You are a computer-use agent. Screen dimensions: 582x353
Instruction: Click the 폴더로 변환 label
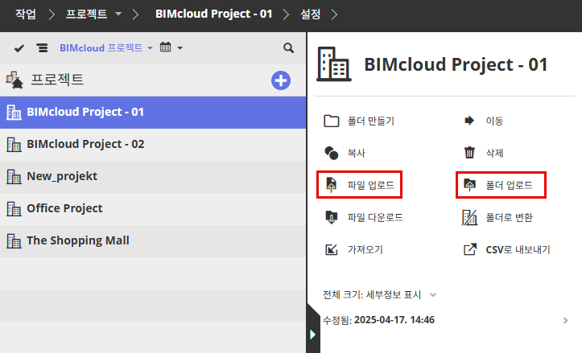(x=510, y=217)
